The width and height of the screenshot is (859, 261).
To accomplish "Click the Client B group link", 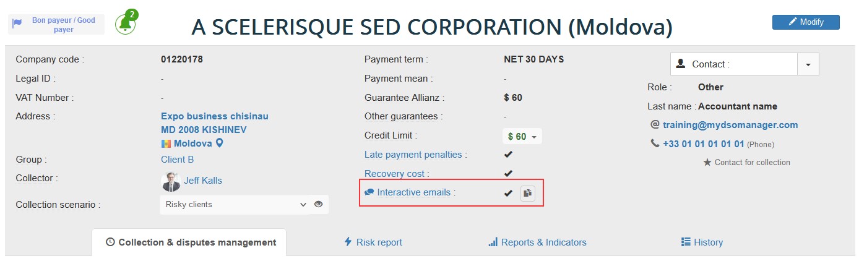I will click(177, 160).
